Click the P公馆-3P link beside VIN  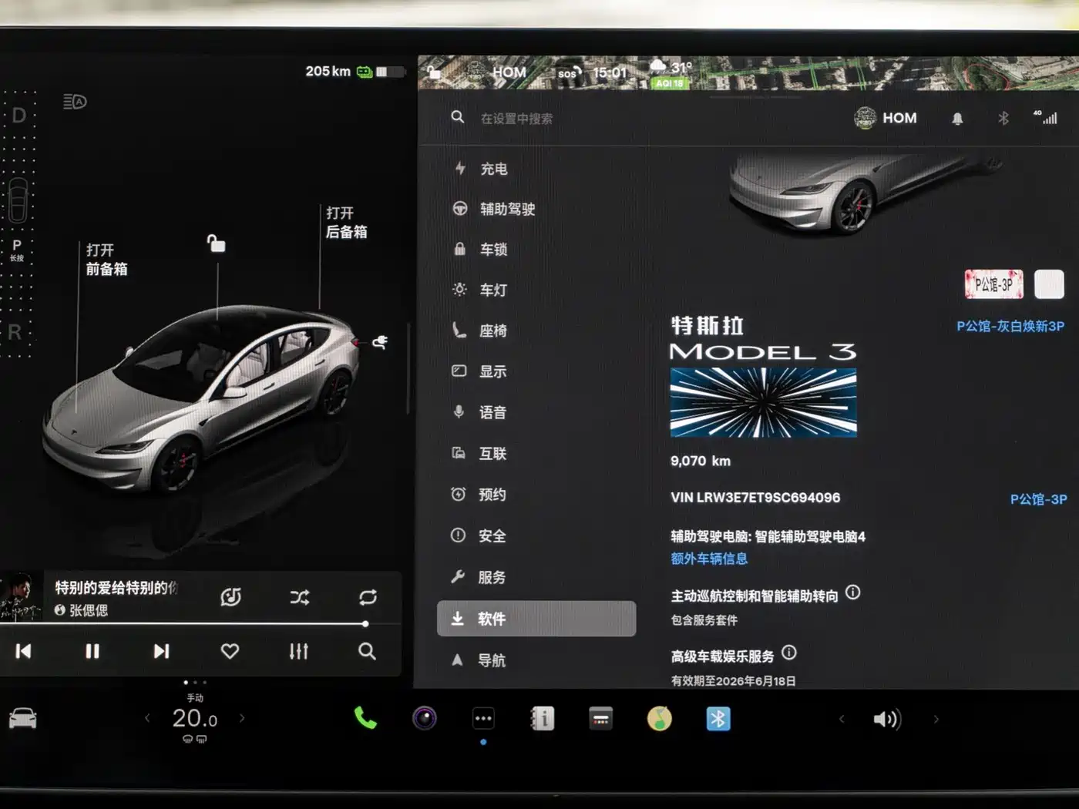pos(1038,499)
